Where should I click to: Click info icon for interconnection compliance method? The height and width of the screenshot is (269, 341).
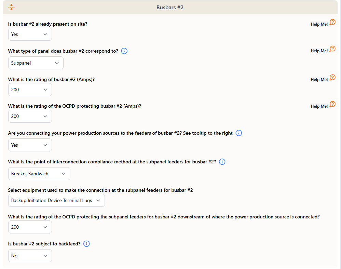click(222, 162)
